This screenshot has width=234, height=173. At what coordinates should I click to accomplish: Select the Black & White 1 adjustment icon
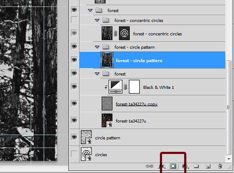[116, 87]
